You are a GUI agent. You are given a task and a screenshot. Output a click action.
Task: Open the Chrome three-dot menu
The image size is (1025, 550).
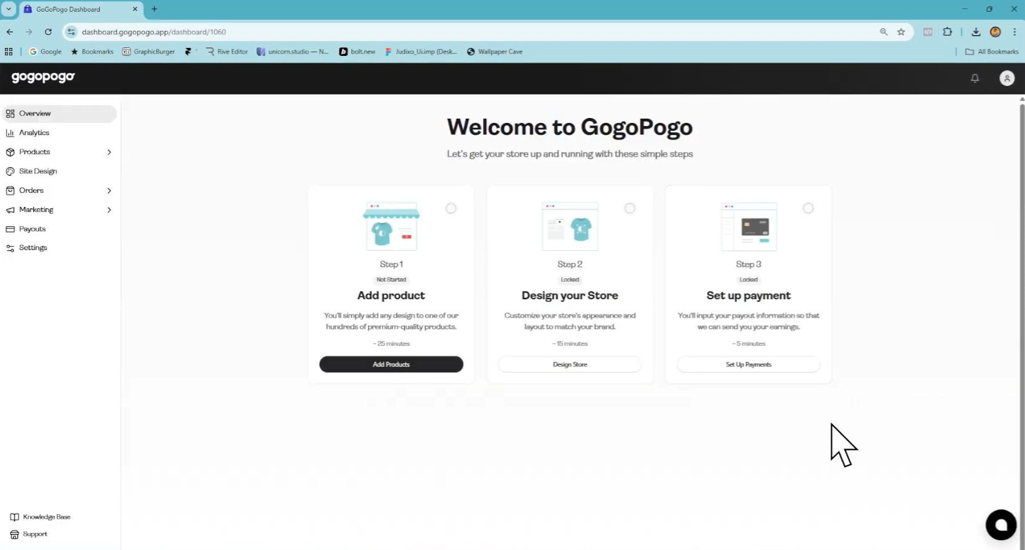point(1015,32)
